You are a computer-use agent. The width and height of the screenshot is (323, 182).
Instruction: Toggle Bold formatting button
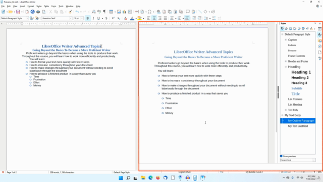pyautogui.click(x=87, y=18)
